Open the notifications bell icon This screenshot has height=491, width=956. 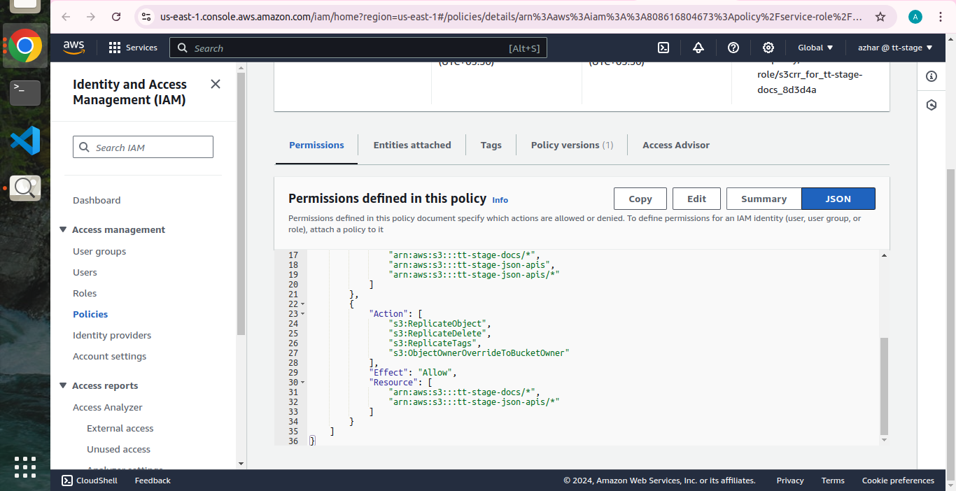[698, 48]
